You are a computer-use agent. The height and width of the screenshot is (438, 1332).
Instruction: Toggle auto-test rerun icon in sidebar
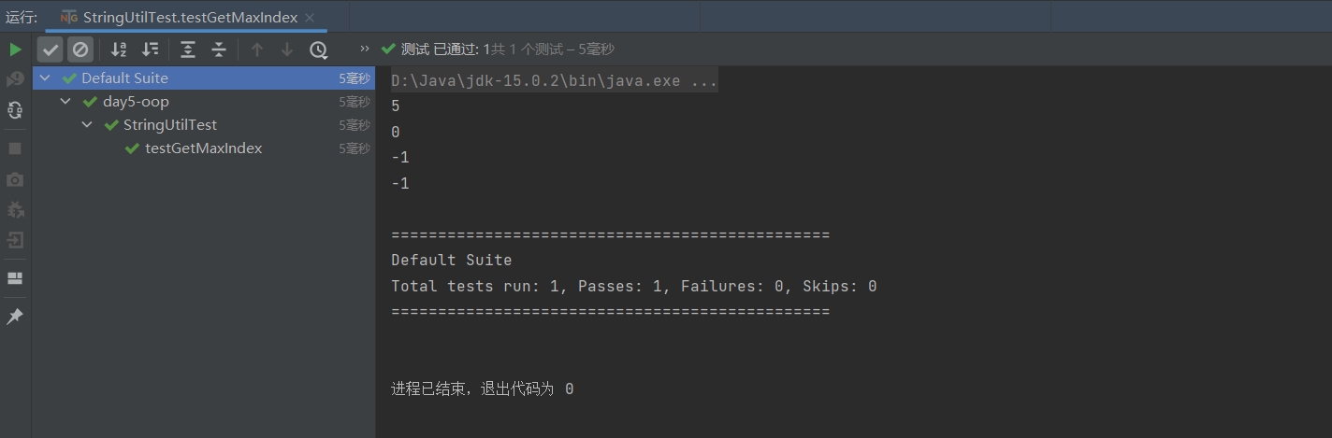[x=15, y=110]
